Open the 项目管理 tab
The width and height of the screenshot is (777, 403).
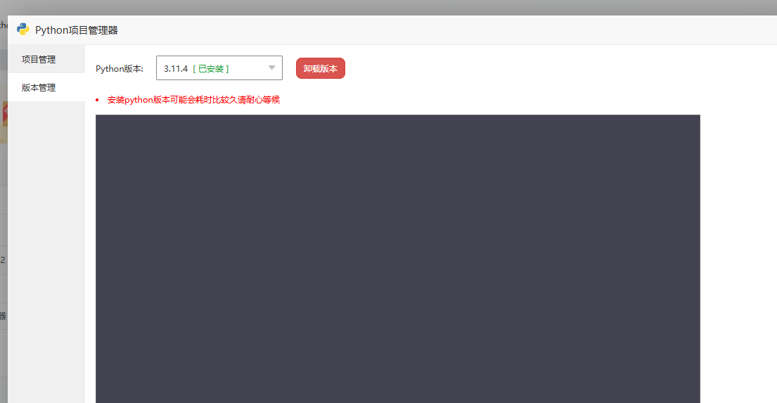46,60
